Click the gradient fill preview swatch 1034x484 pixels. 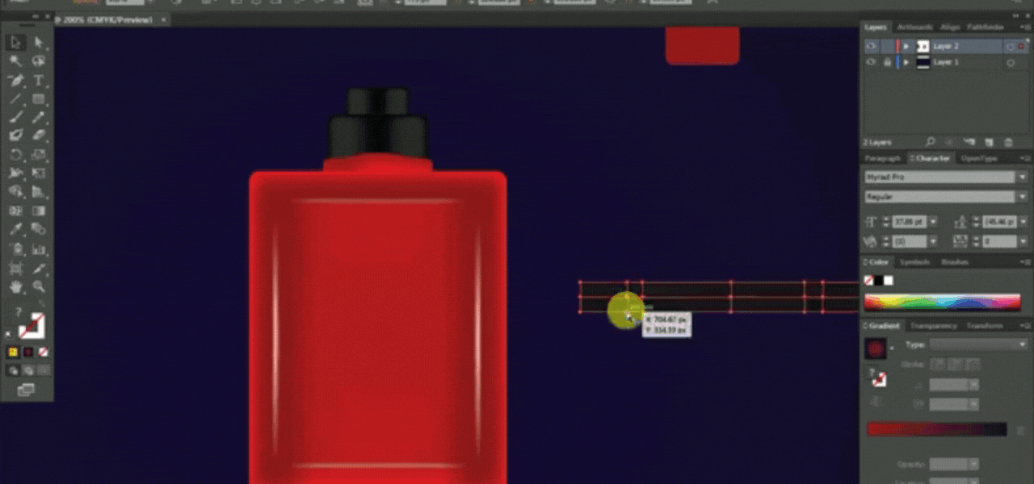[x=875, y=348]
